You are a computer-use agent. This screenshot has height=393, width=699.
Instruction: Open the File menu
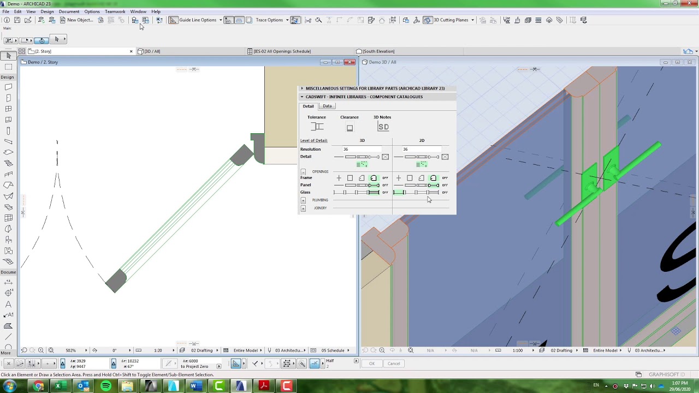tap(5, 11)
